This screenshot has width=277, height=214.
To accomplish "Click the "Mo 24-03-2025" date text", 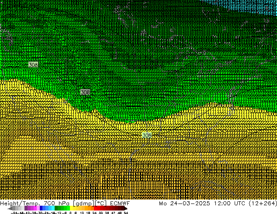I will coord(185,204).
